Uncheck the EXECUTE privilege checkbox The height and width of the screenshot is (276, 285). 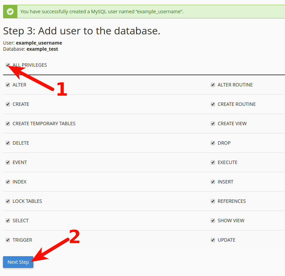click(213, 162)
